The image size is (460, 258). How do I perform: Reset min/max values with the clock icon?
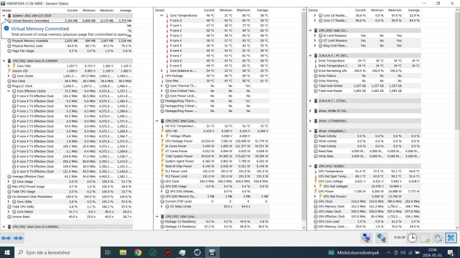click(x=412, y=238)
